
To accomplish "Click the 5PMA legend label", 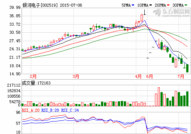I will [x=126, y=5].
